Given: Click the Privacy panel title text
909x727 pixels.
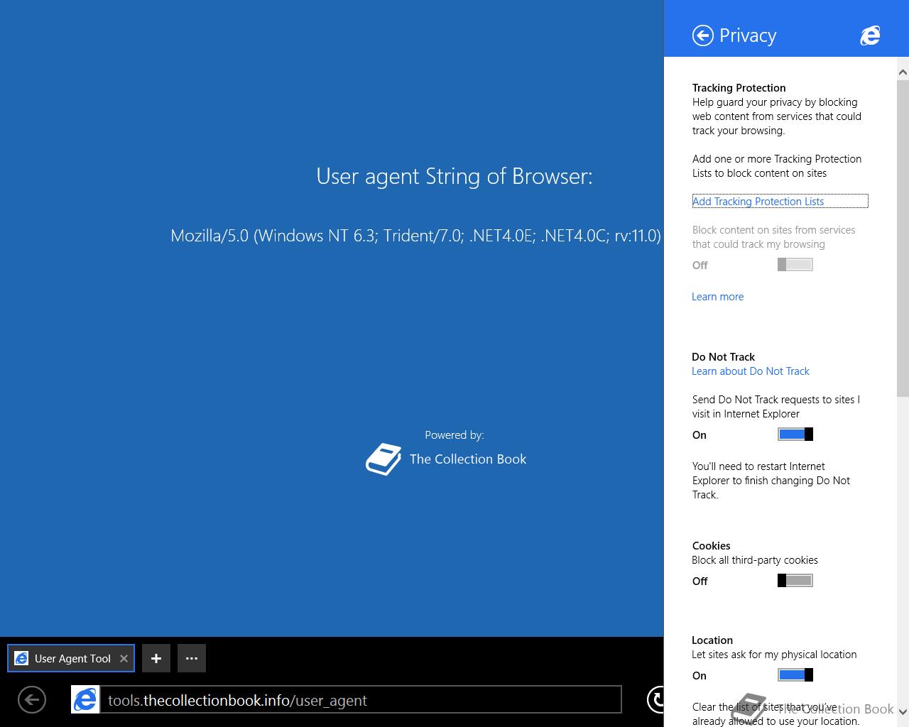Looking at the screenshot, I should (747, 35).
